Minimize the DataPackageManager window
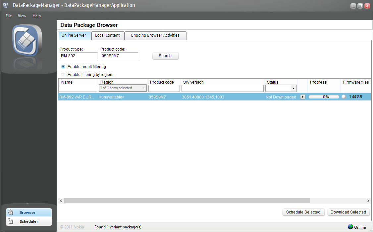This screenshot has width=373, height=232. (x=353, y=6)
